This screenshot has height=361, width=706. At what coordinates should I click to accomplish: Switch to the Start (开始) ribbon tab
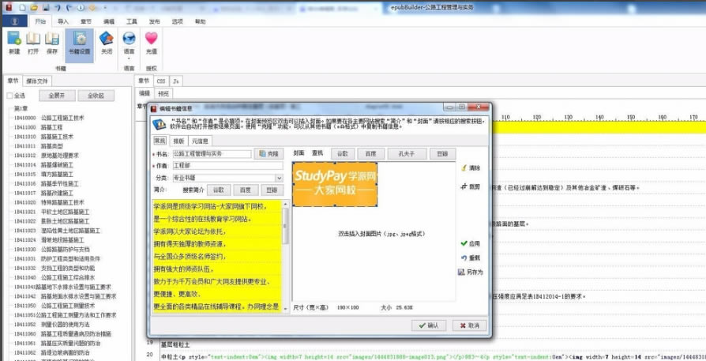tap(40, 21)
